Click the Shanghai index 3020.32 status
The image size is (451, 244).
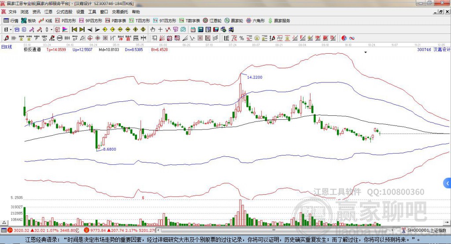43,230
